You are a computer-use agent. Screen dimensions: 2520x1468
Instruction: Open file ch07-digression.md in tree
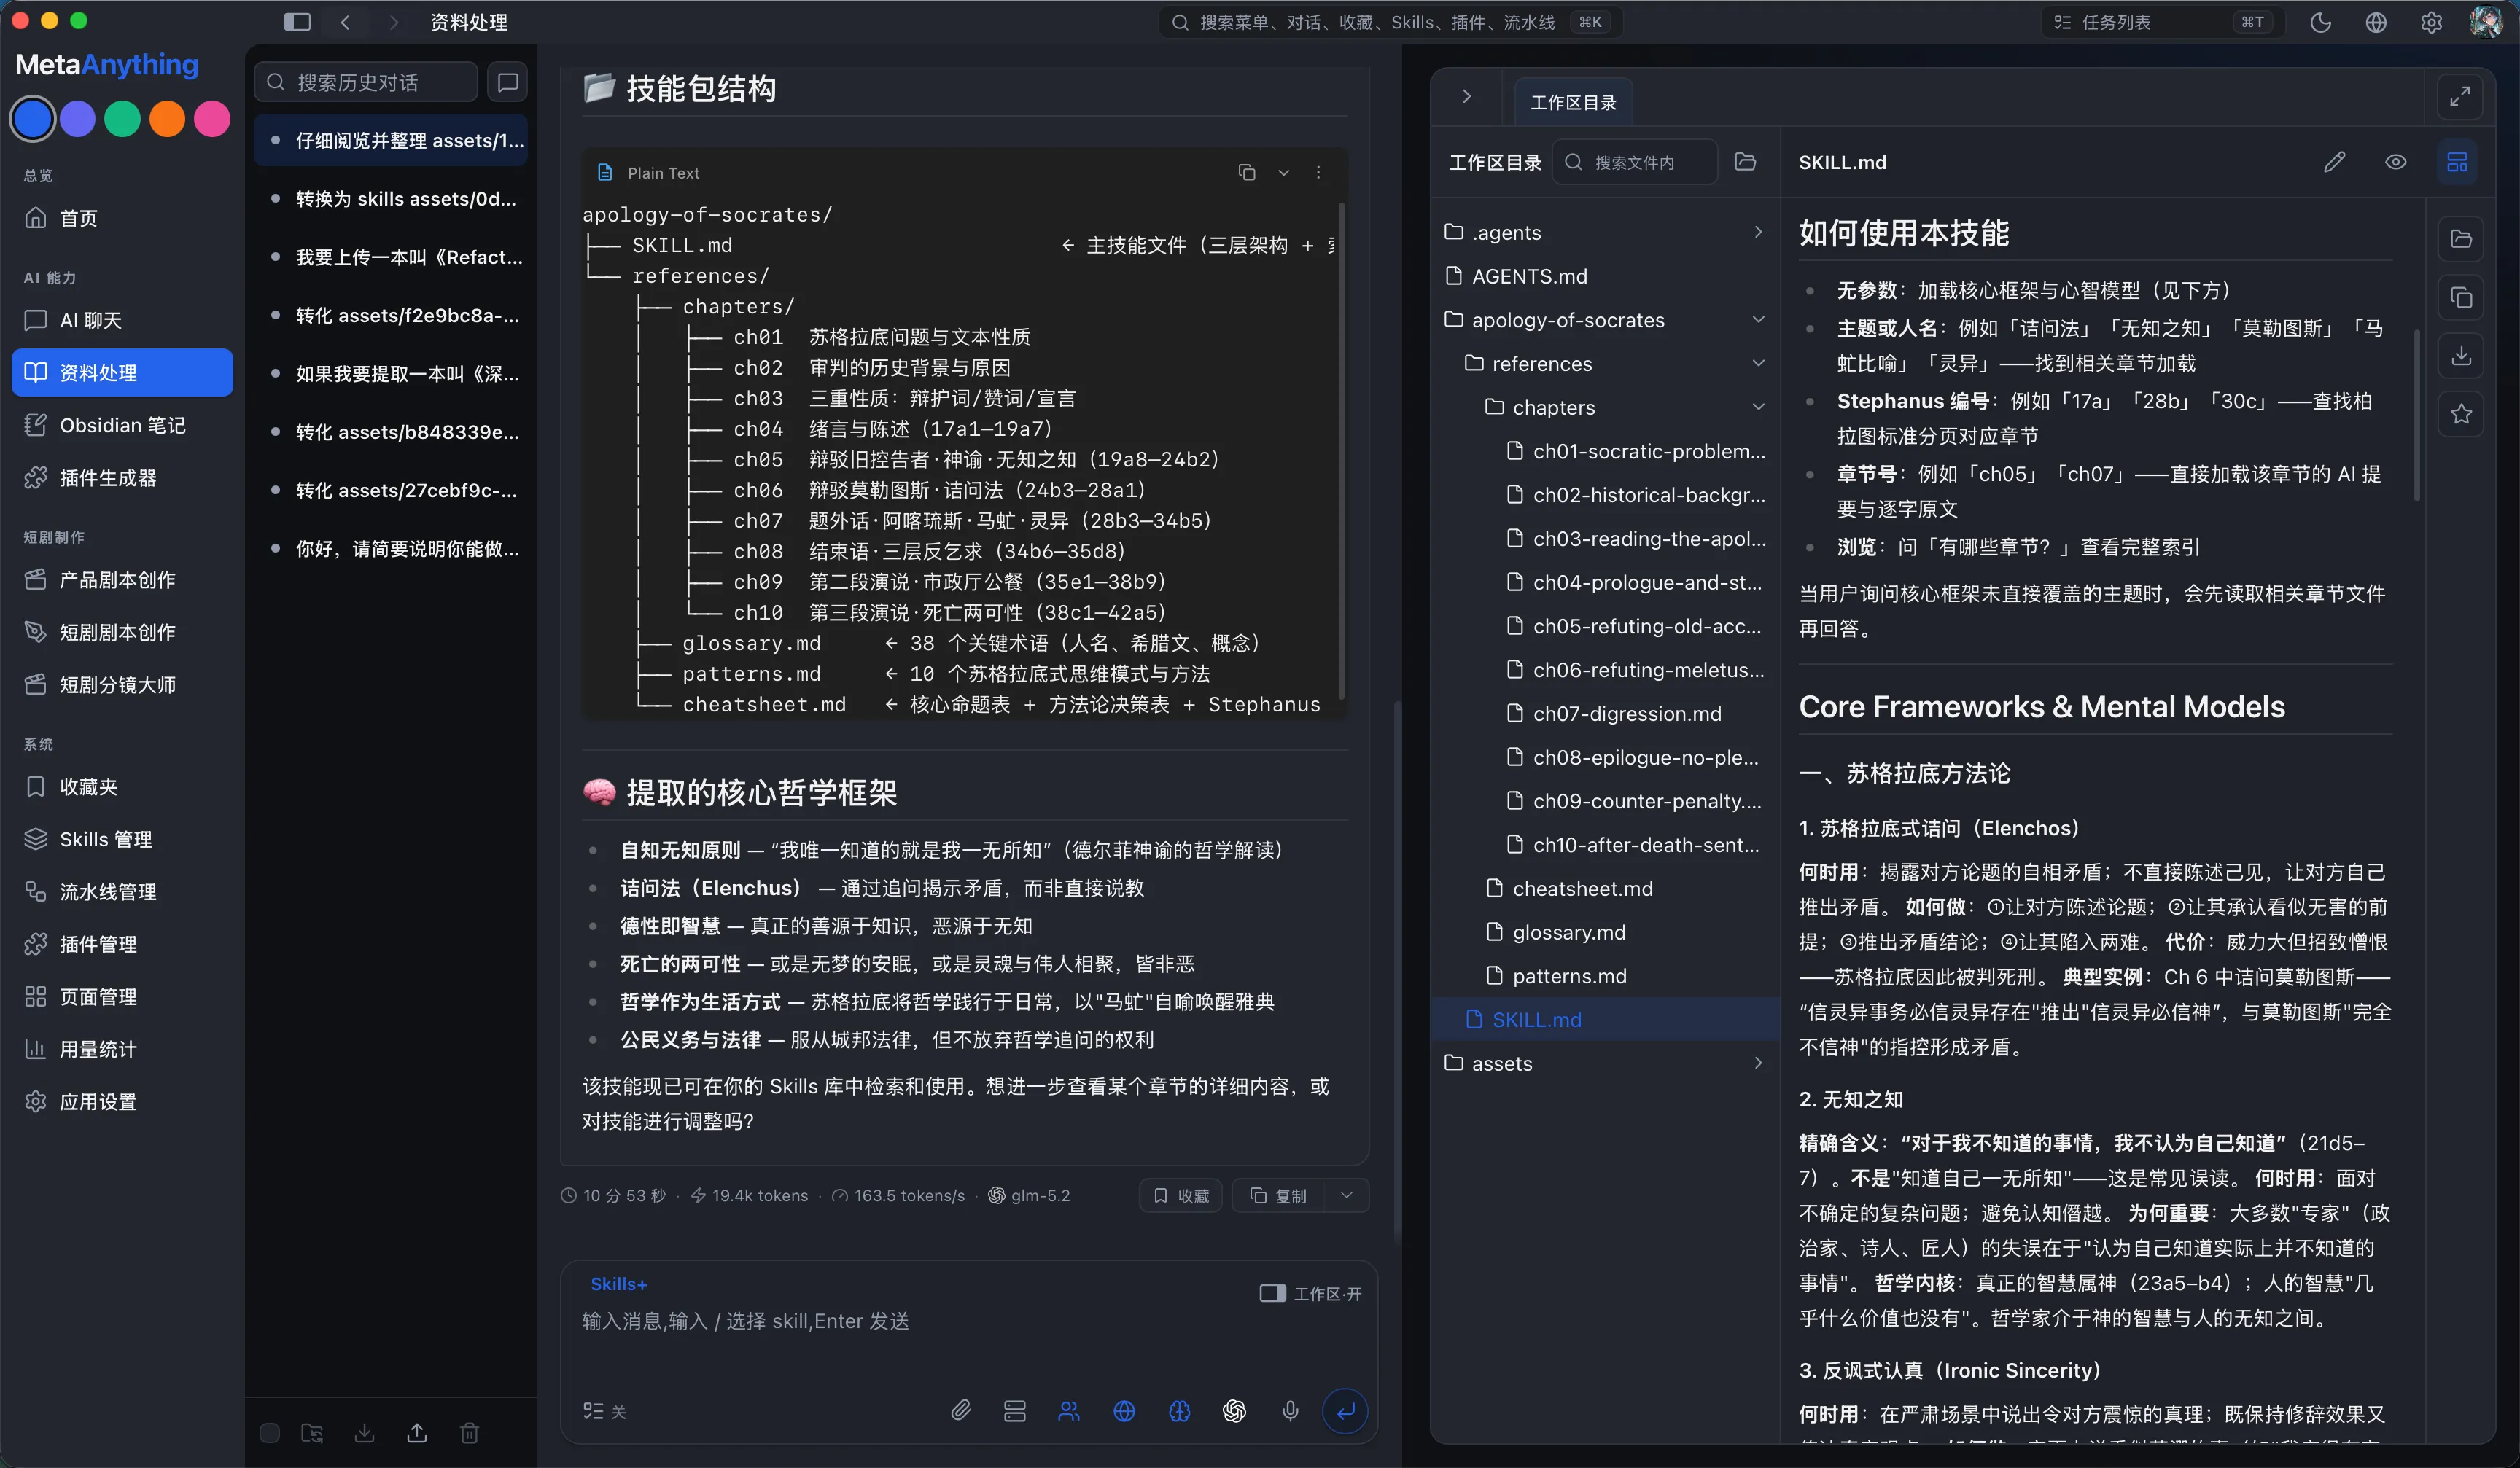1605,714
